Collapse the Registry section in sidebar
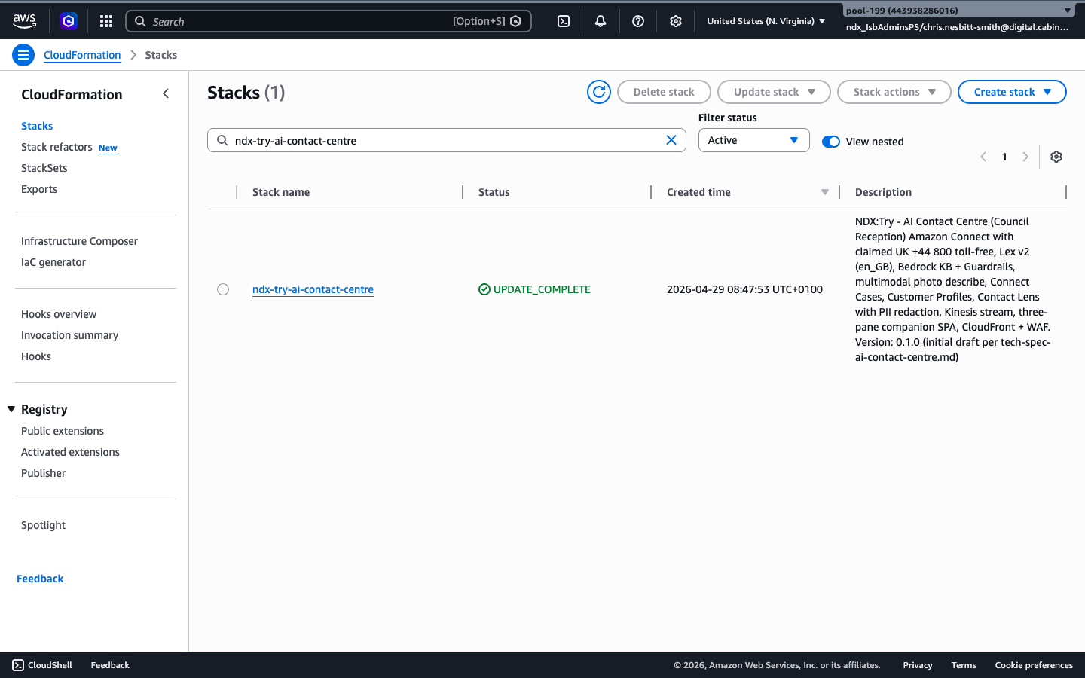 [11, 409]
